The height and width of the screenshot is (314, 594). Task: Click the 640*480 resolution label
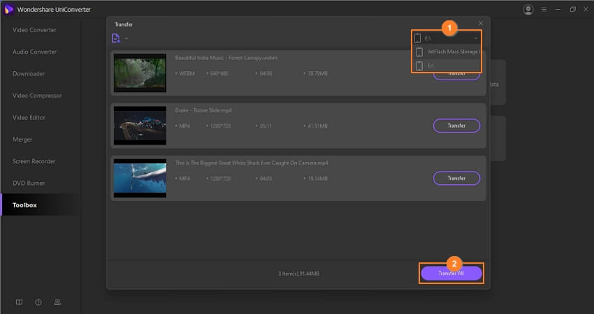coord(219,73)
